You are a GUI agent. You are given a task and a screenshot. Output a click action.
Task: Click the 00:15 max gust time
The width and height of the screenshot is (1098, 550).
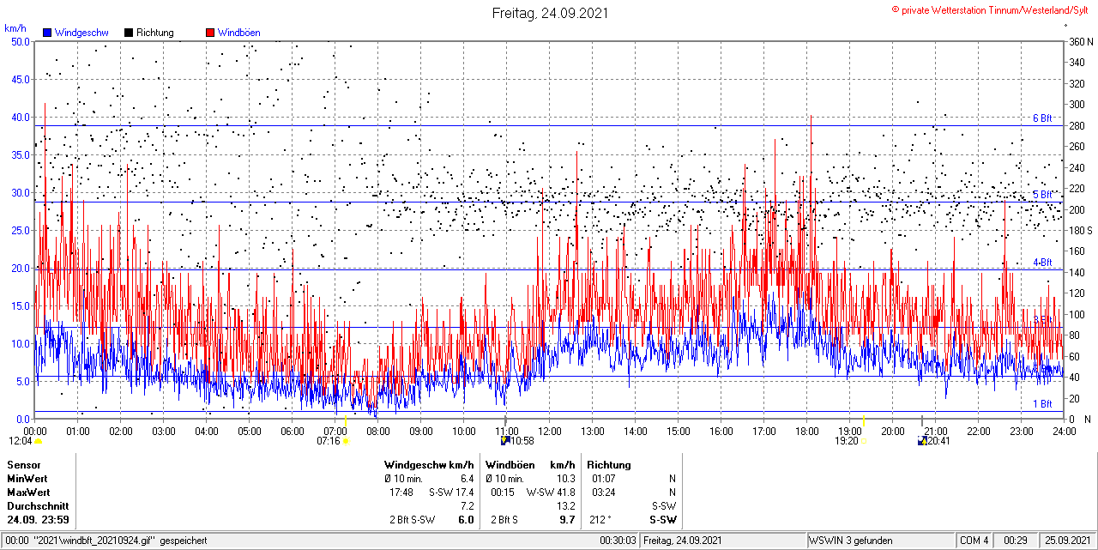502,493
